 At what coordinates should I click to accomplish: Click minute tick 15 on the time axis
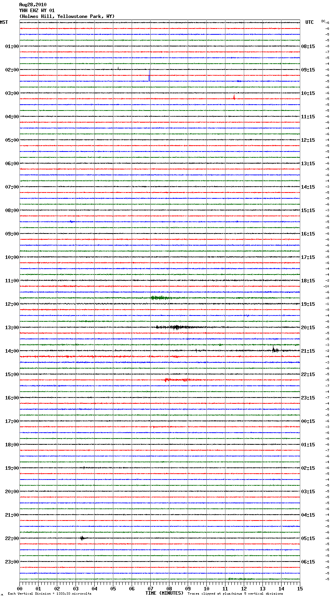click(x=300, y=588)
